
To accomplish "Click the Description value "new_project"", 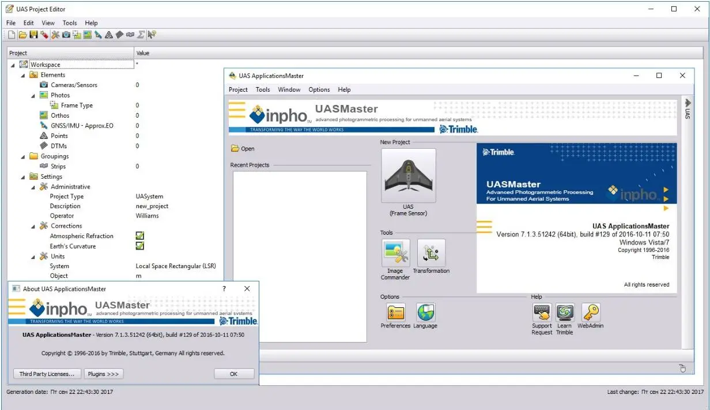I will (x=152, y=206).
